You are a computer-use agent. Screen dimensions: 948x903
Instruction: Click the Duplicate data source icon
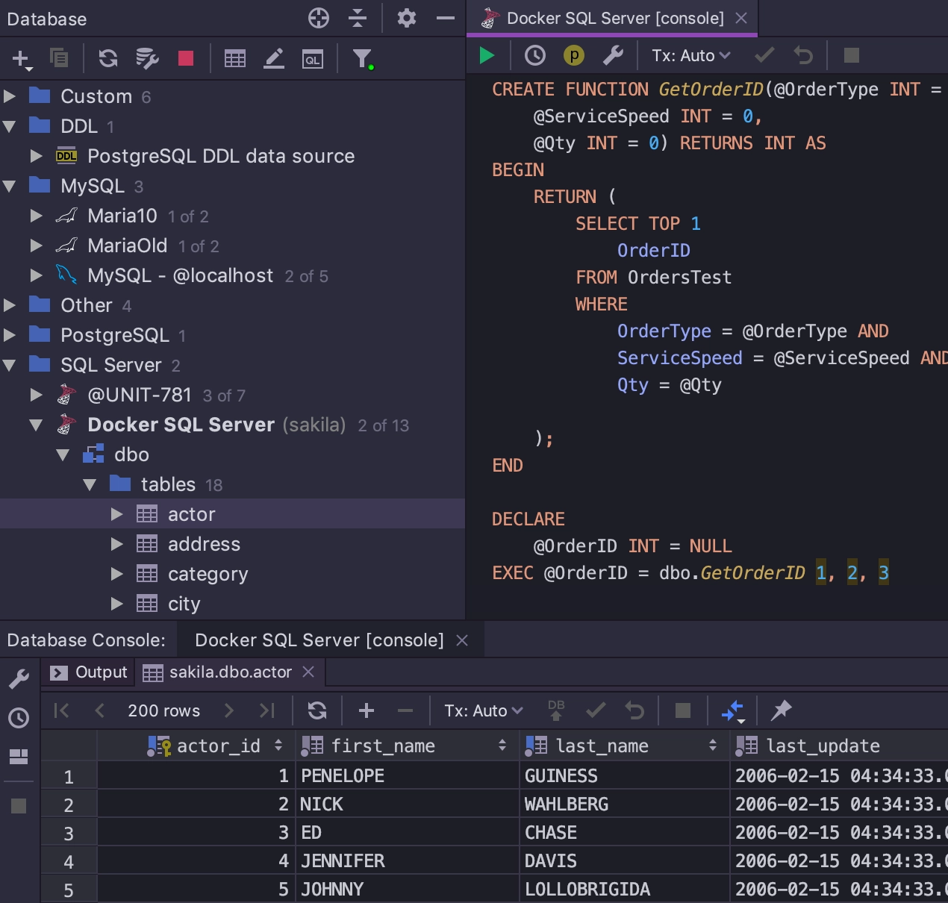[58, 57]
